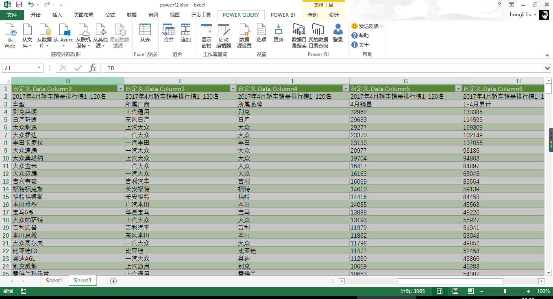The height and width of the screenshot is (299, 553).
Task: Open Power Query Options (选项)
Action: (261, 33)
